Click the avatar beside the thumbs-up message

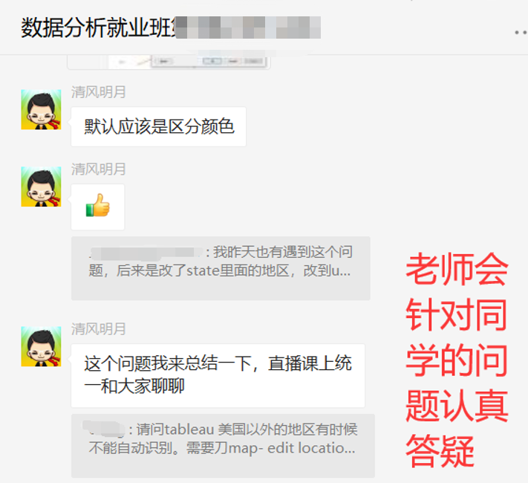point(41,187)
